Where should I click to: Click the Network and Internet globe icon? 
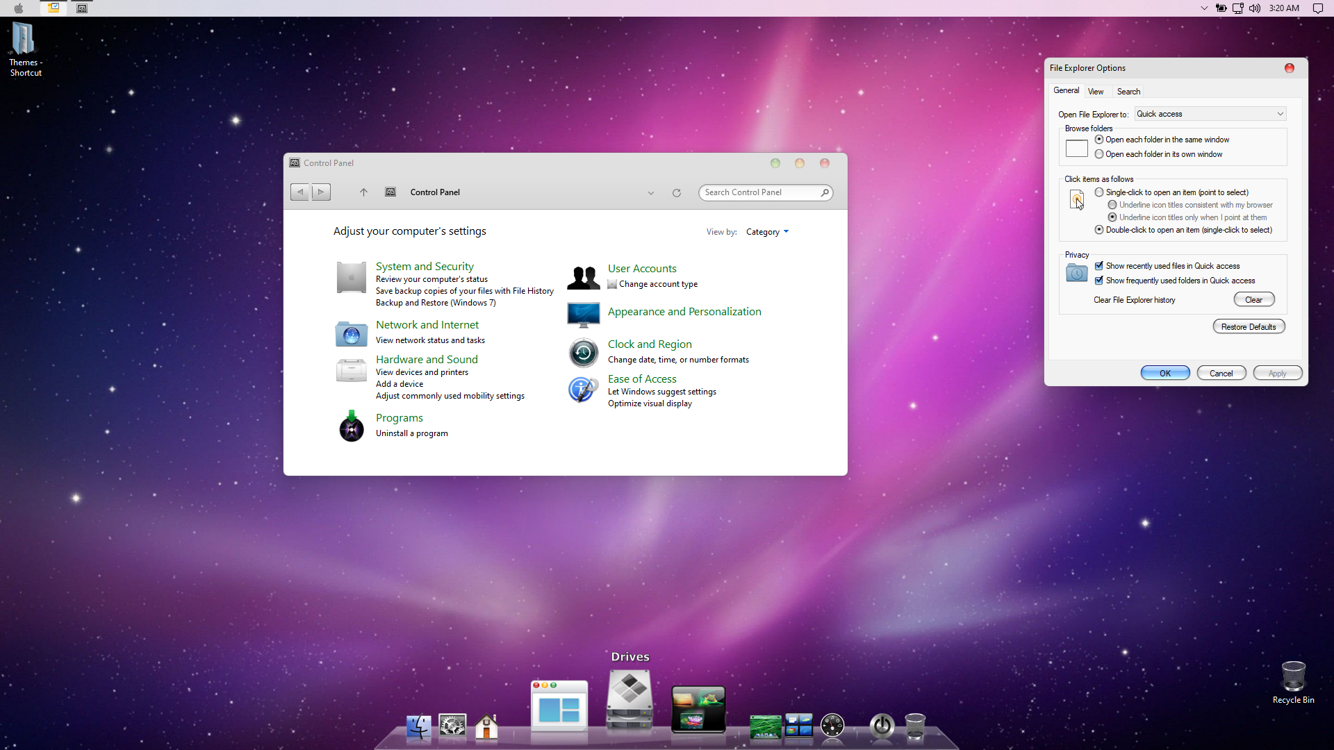[351, 334]
